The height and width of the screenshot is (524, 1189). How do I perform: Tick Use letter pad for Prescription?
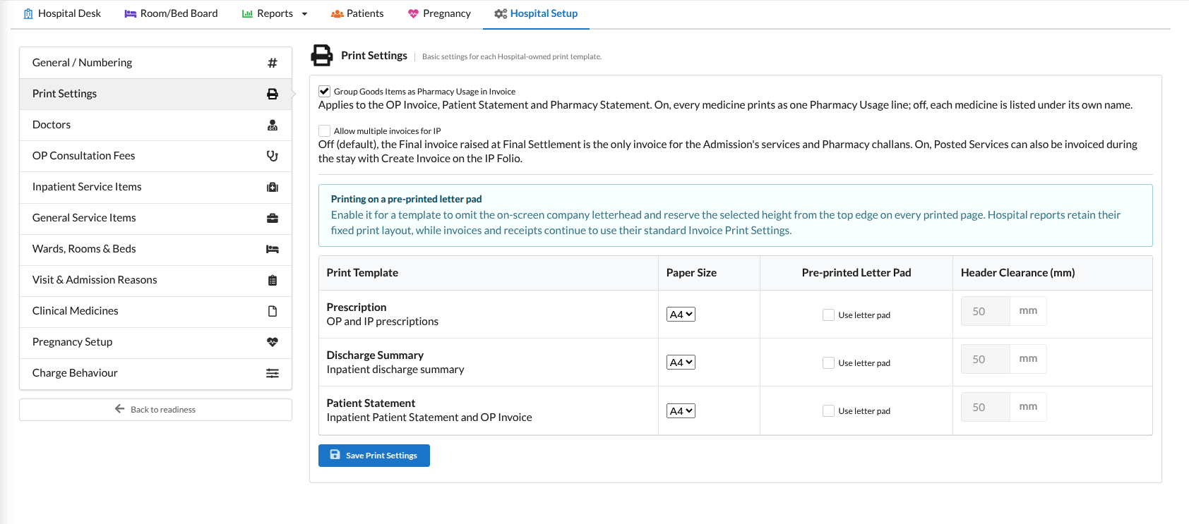pyautogui.click(x=829, y=315)
